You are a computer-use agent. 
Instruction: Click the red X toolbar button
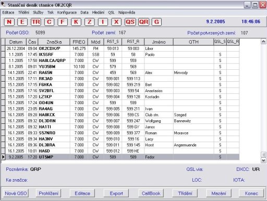[116, 22]
